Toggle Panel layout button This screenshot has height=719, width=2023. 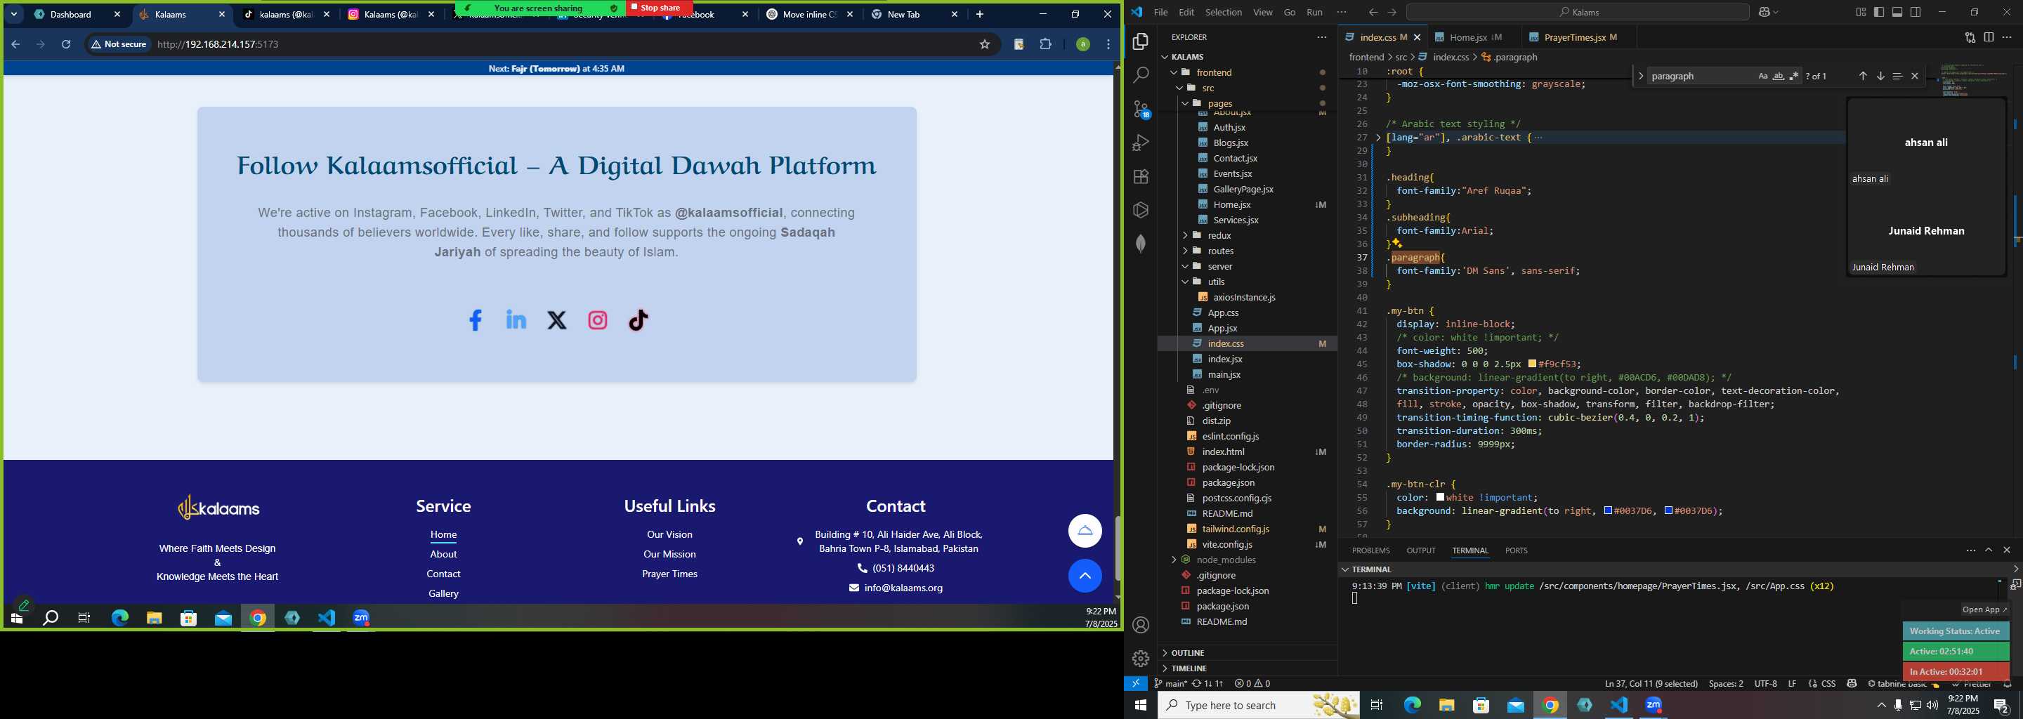[1897, 13]
